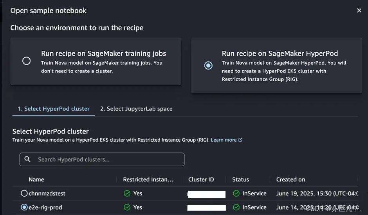The width and height of the screenshot is (368, 215).
Task: Click the Created on column header
Action: coord(290,179)
